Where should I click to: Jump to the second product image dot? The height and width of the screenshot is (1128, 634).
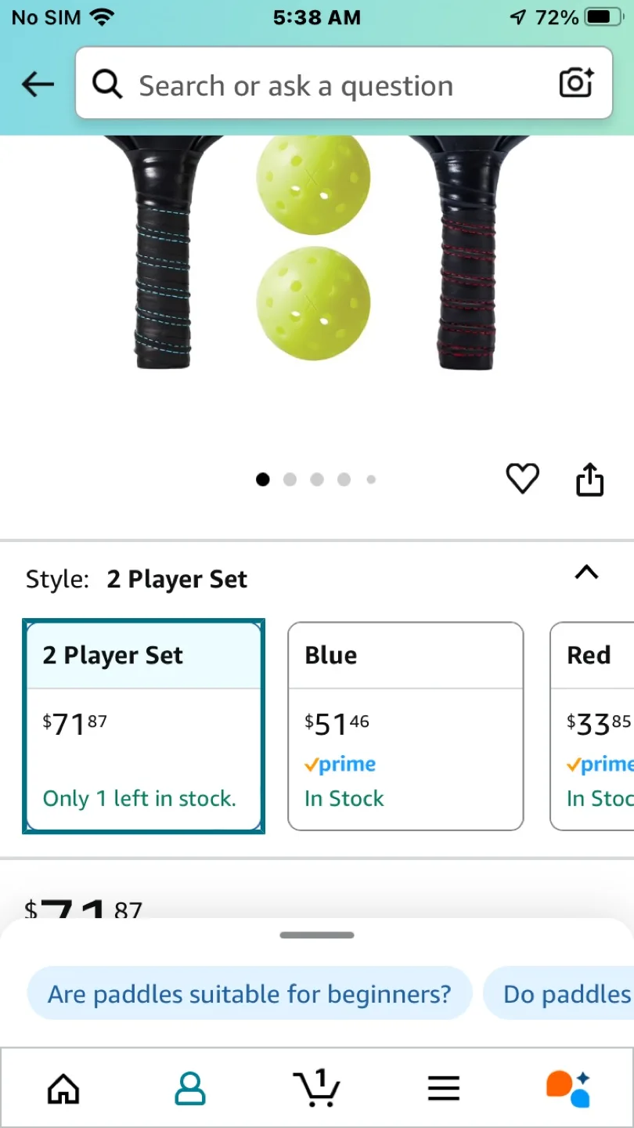pos(290,479)
